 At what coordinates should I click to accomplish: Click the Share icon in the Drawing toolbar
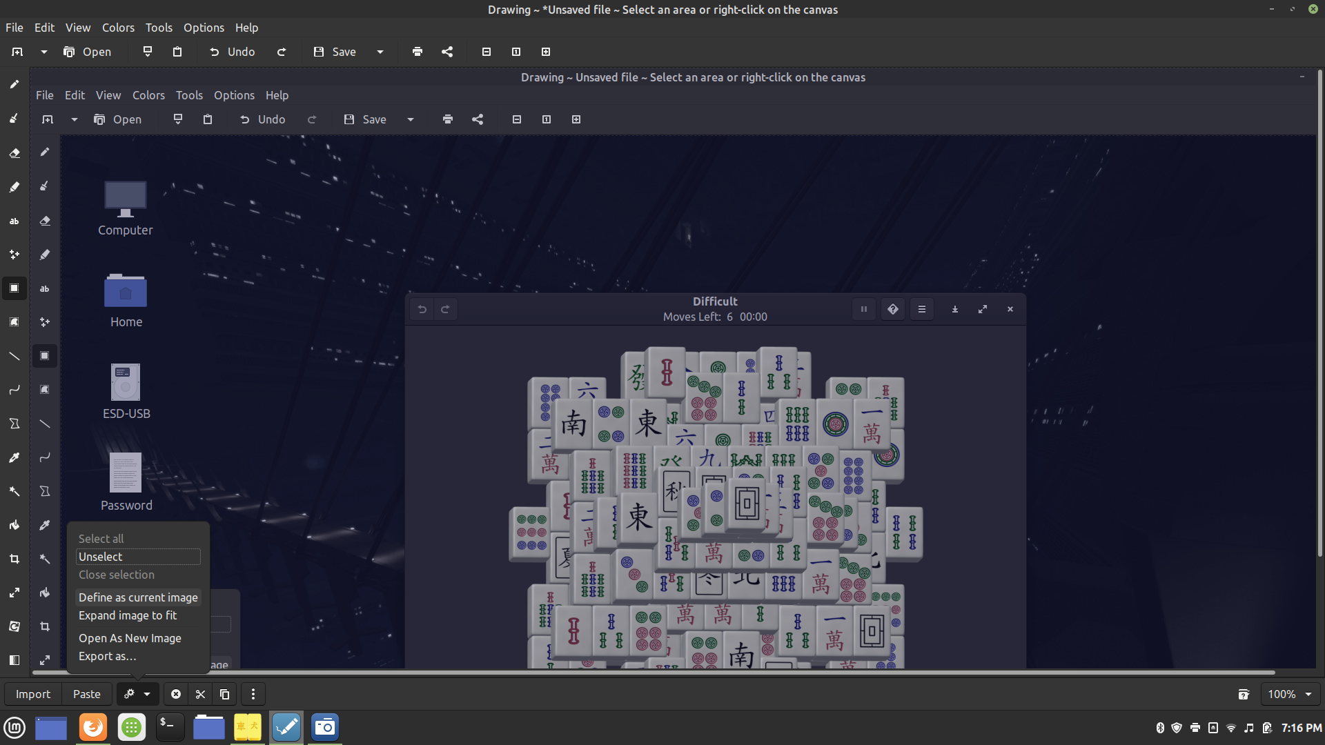(478, 119)
